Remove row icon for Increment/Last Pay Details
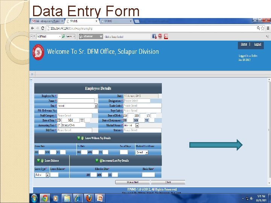The height and width of the screenshot is (203, 271). [x=101, y=161]
